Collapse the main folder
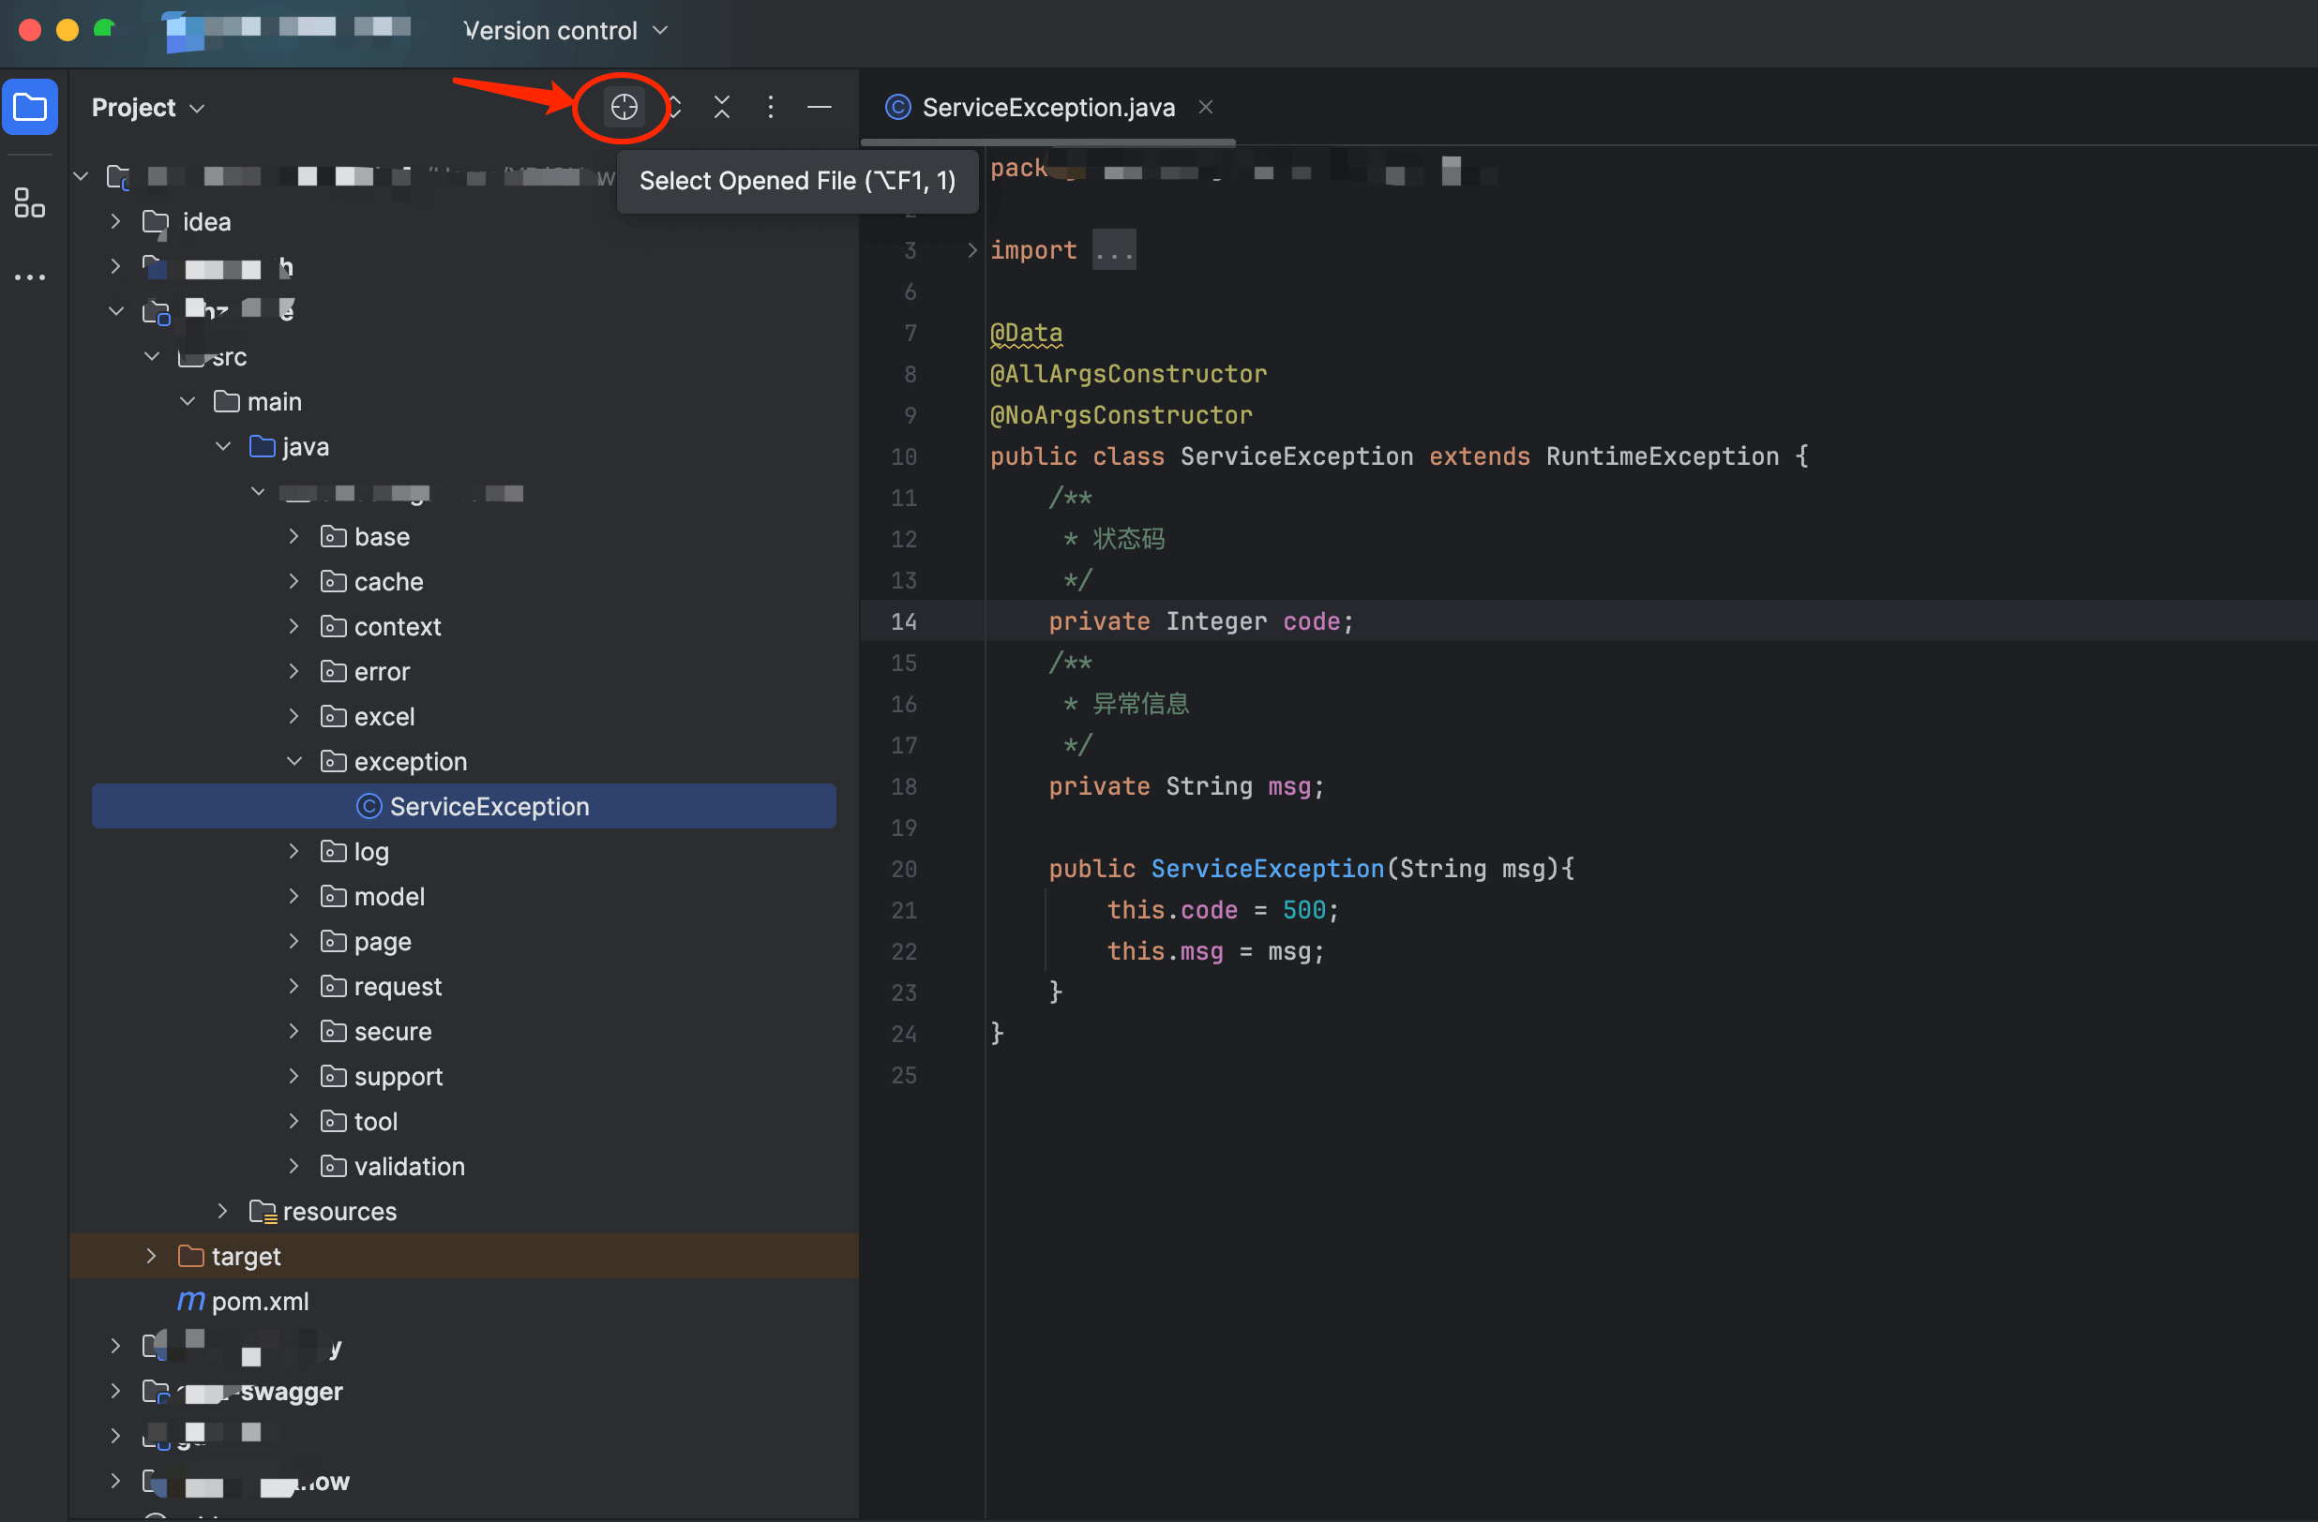This screenshot has height=1522, width=2318. pos(187,402)
